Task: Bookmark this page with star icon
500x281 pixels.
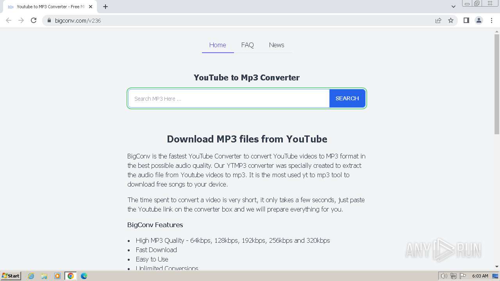Action: coord(451,20)
